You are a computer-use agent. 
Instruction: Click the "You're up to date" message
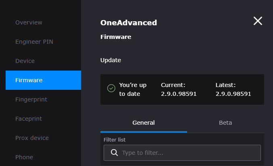pos(133,89)
